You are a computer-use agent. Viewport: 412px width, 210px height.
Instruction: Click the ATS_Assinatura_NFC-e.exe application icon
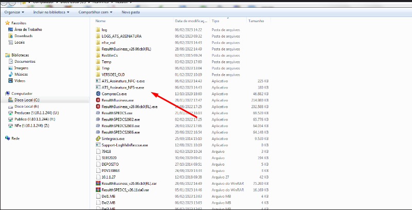(x=98, y=81)
